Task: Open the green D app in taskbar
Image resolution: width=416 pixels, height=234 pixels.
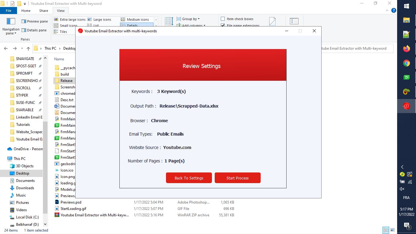Action: click(x=406, y=77)
